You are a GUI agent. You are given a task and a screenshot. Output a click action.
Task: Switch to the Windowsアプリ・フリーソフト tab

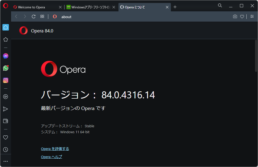pos(89,7)
